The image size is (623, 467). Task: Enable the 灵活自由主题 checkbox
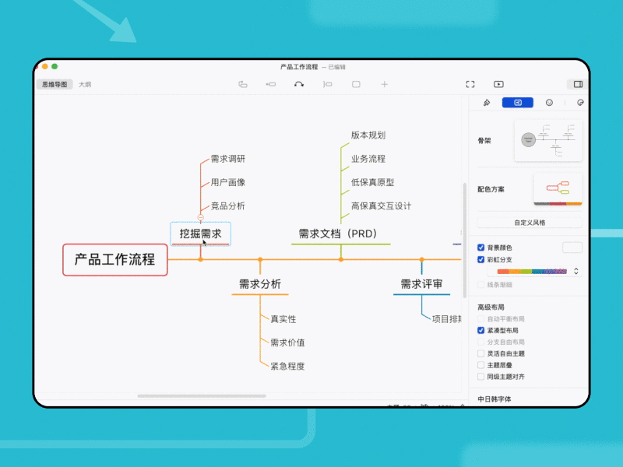[x=481, y=353]
